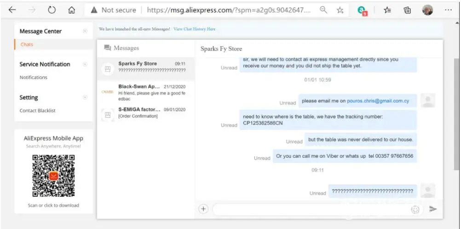Collapse the Setting section
The width and height of the screenshot is (461, 229).
point(85,97)
